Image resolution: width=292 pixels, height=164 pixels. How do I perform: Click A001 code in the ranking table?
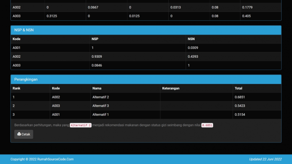click(x=56, y=115)
